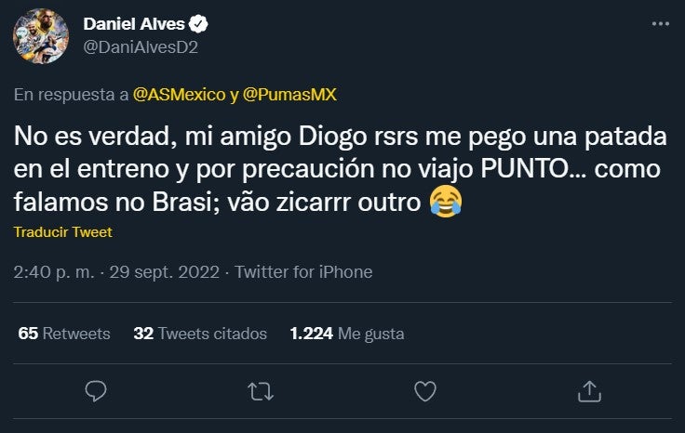Image resolution: width=685 pixels, height=433 pixels.
Task: Click the Daniel Alves display name
Action: (134, 22)
